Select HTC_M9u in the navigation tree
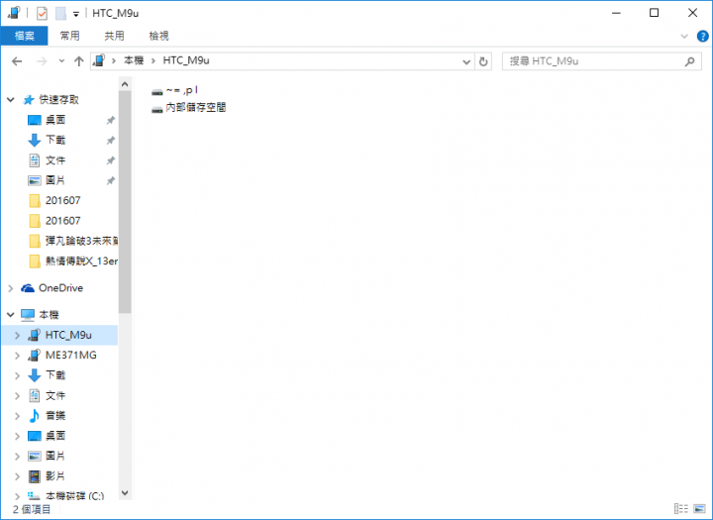 click(x=68, y=335)
